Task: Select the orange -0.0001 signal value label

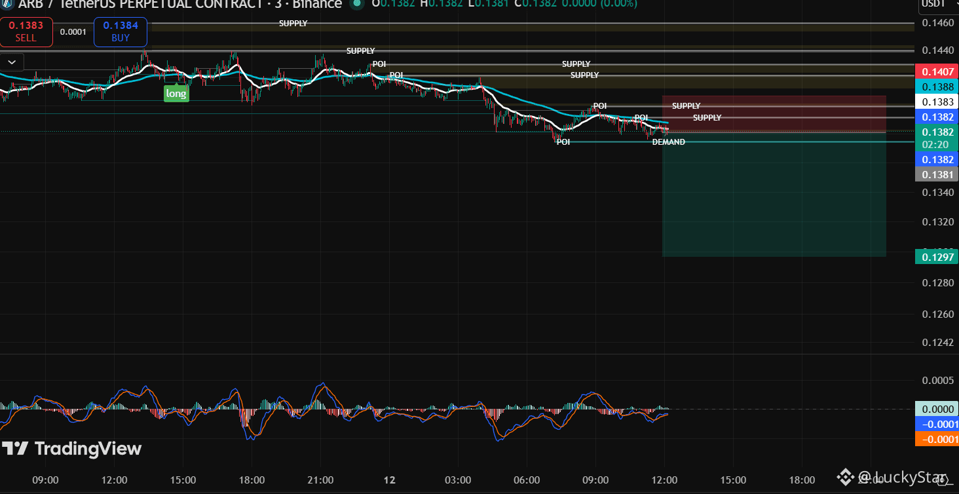Action: click(937, 439)
